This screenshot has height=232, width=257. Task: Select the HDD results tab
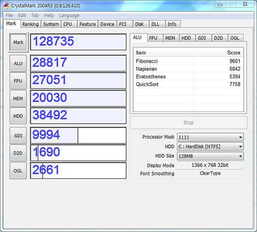point(186,38)
